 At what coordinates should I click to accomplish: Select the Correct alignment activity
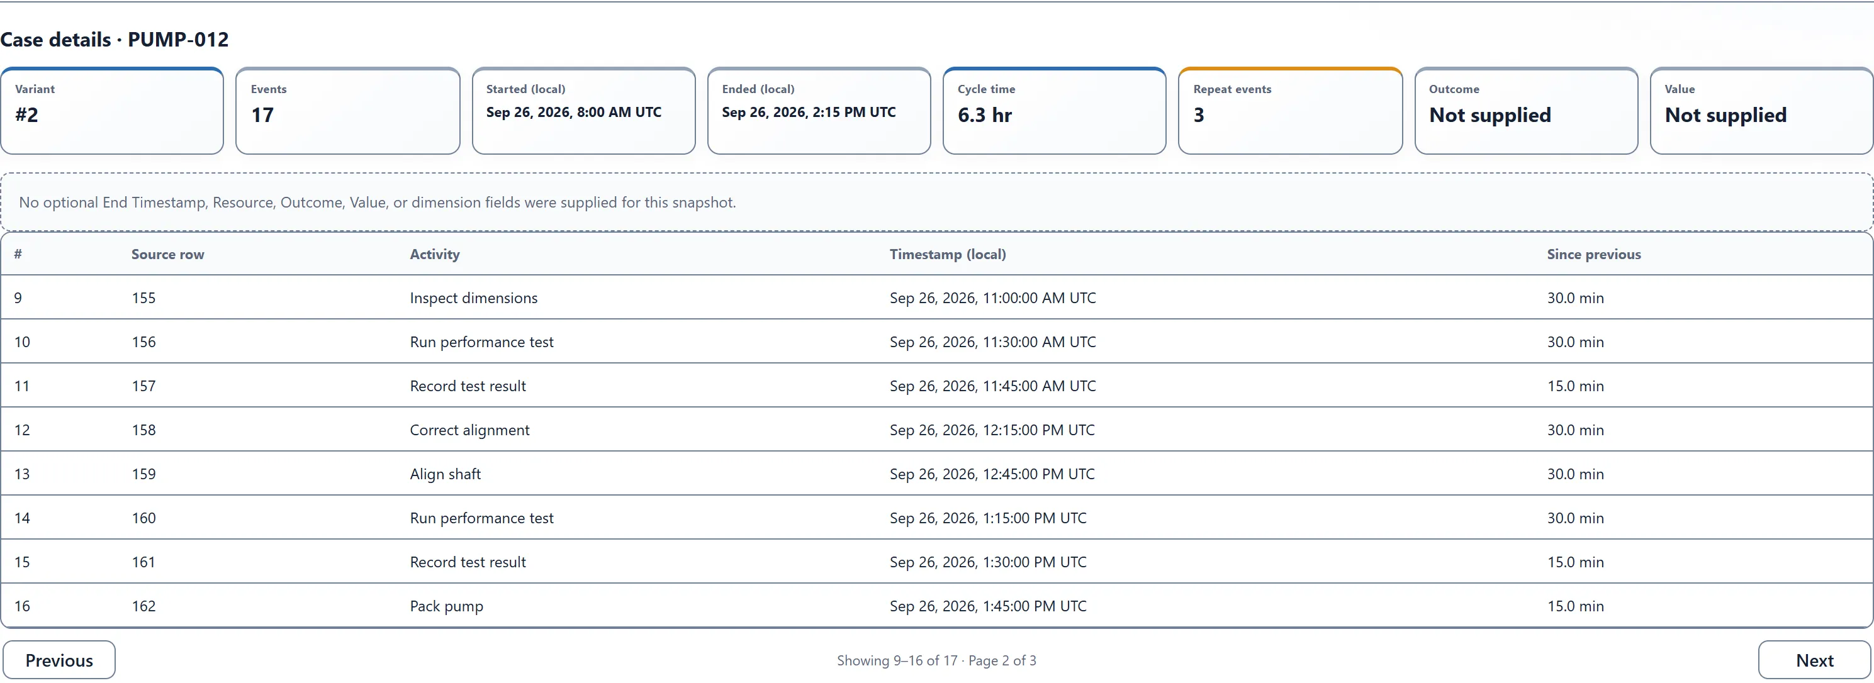pyautogui.click(x=470, y=430)
